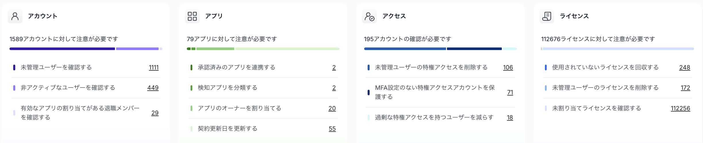Click the light blue license progress bar

[x=618, y=49]
